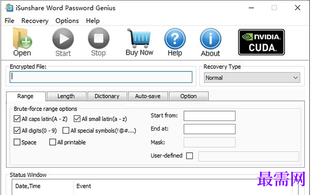Uncheck All caps latin(A - Z)
This screenshot has height=195, width=315.
17,119
